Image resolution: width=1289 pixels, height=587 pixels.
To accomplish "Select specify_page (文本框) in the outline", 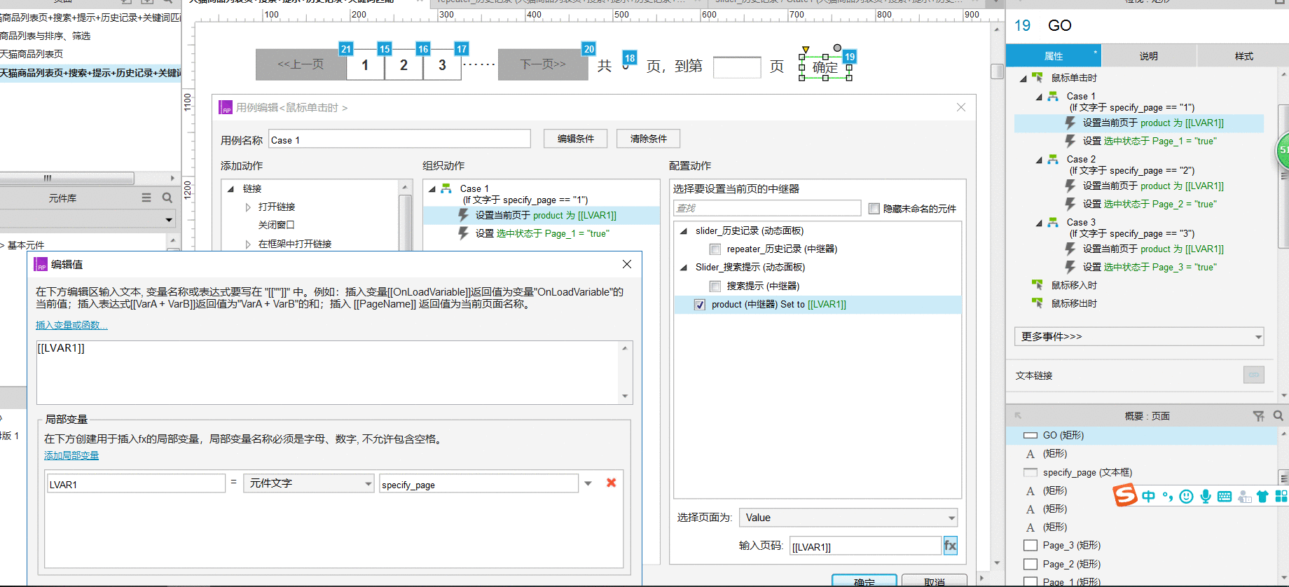I will click(x=1087, y=472).
